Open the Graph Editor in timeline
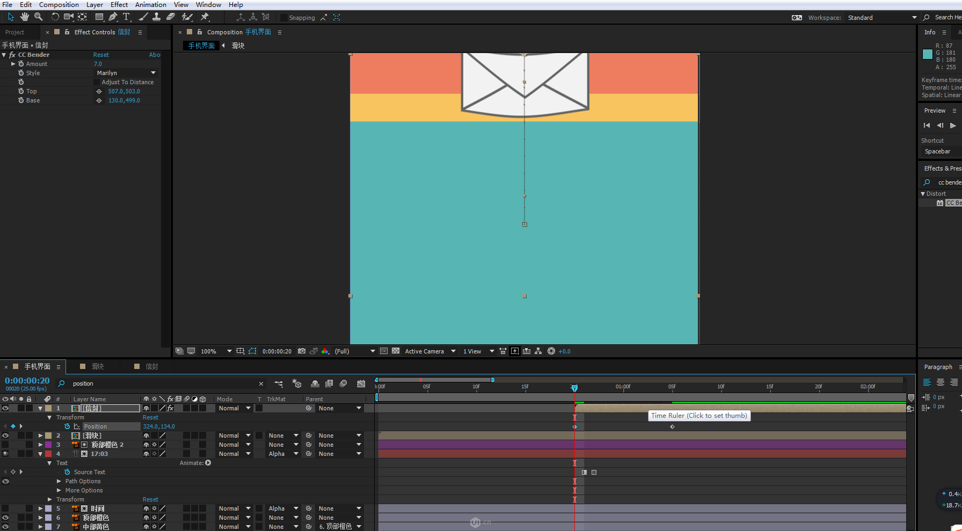 coord(361,383)
